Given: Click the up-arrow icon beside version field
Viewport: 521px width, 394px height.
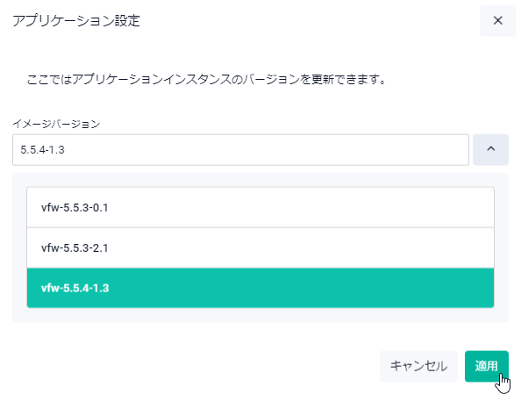Looking at the screenshot, I should coord(490,150).
